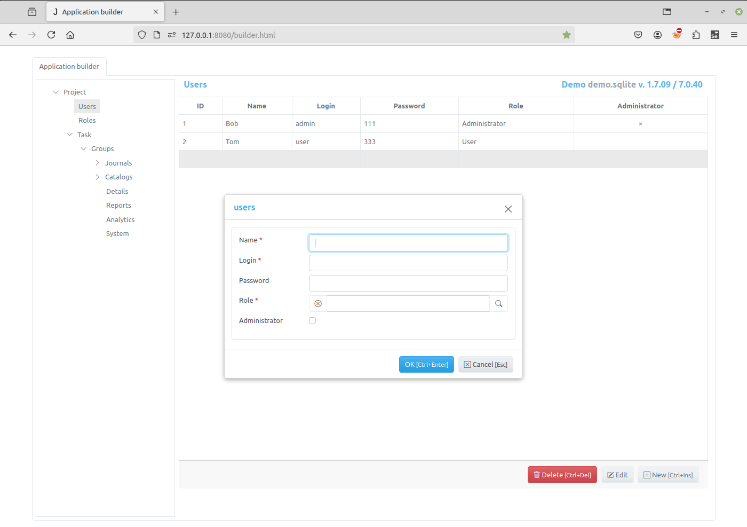This screenshot has height=527, width=747.
Task: Click the back navigation arrow
Action: [x=13, y=35]
